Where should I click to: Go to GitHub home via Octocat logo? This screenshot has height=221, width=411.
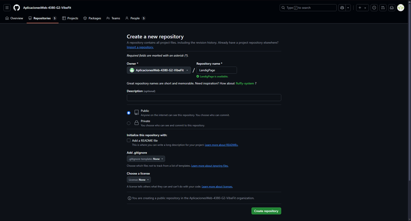(17, 8)
